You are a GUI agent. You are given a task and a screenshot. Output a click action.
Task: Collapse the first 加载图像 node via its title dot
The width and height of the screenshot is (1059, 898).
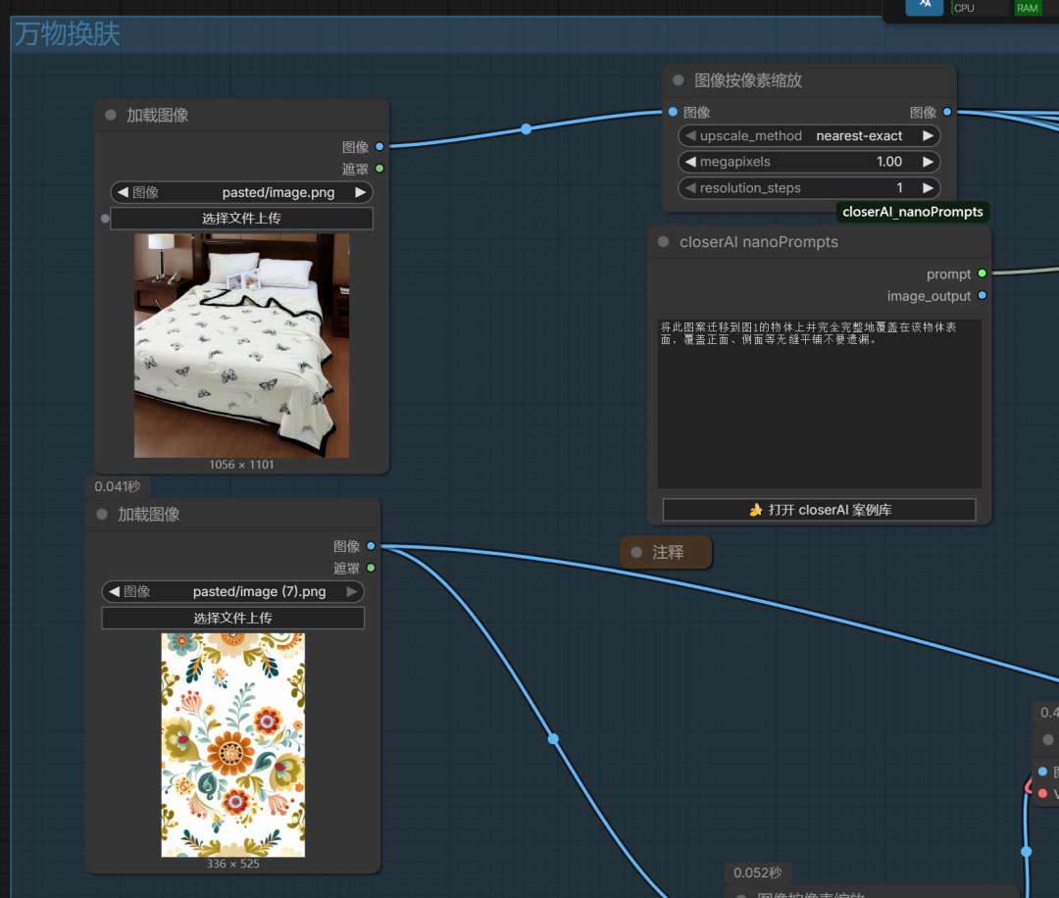111,115
